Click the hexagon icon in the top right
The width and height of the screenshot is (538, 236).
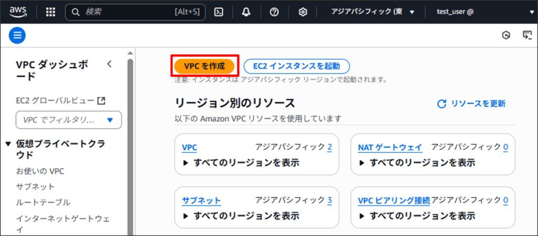[x=506, y=35]
